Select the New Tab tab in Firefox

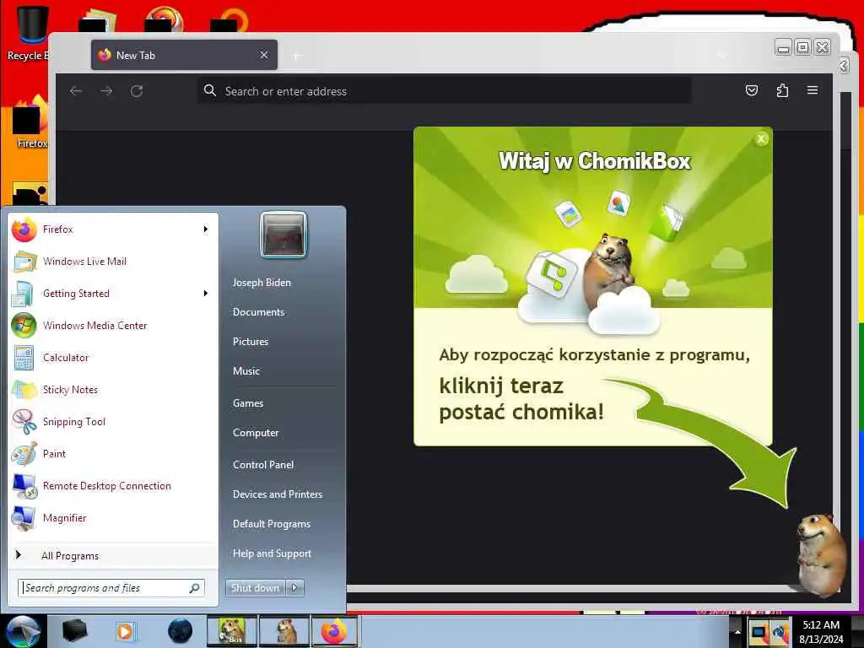[185, 55]
